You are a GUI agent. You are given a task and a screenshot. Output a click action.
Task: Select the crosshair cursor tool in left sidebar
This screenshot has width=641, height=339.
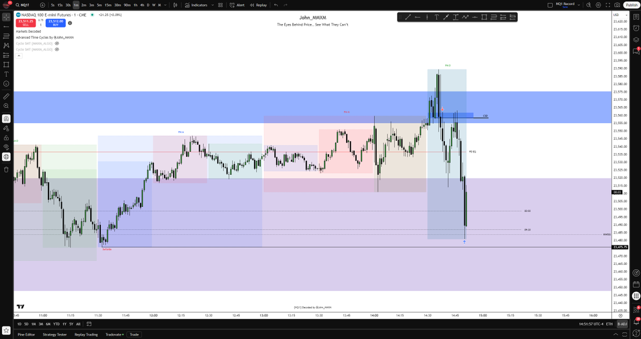[6, 17]
